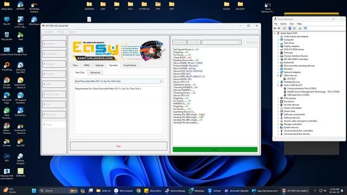Collapse the Other devices node
The width and height of the screenshot is (347, 195).
pyautogui.click(x=278, y=75)
